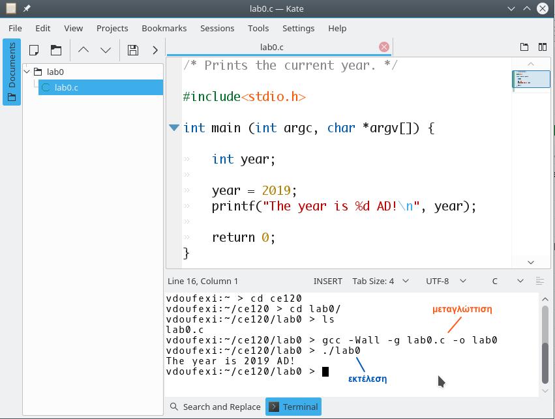This screenshot has height=419, width=555.
Task: Split the view using the columns icon
Action: pos(542,47)
